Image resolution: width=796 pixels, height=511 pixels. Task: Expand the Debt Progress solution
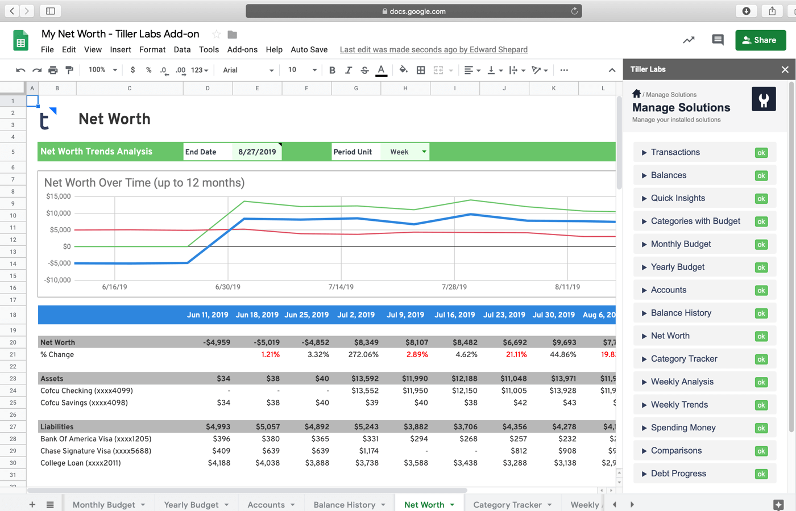tap(704, 474)
